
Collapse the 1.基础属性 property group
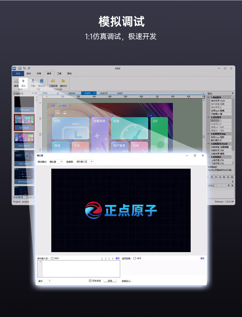coord(208,97)
